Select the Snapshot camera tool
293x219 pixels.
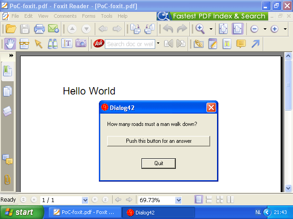81,44
